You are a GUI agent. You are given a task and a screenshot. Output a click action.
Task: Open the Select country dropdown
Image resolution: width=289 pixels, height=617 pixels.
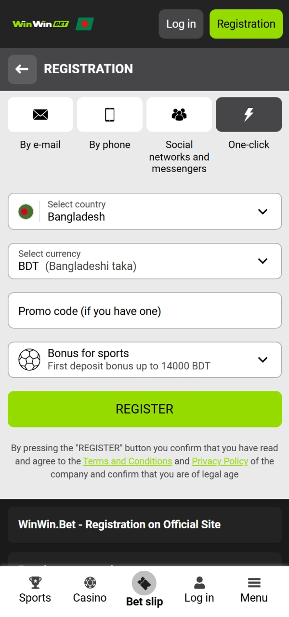pos(144,211)
